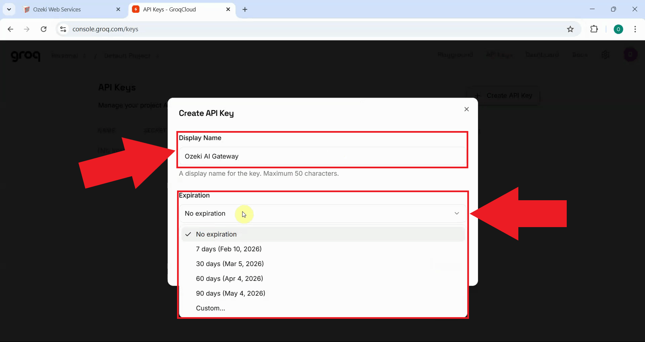Open the browser extensions icon

594,29
